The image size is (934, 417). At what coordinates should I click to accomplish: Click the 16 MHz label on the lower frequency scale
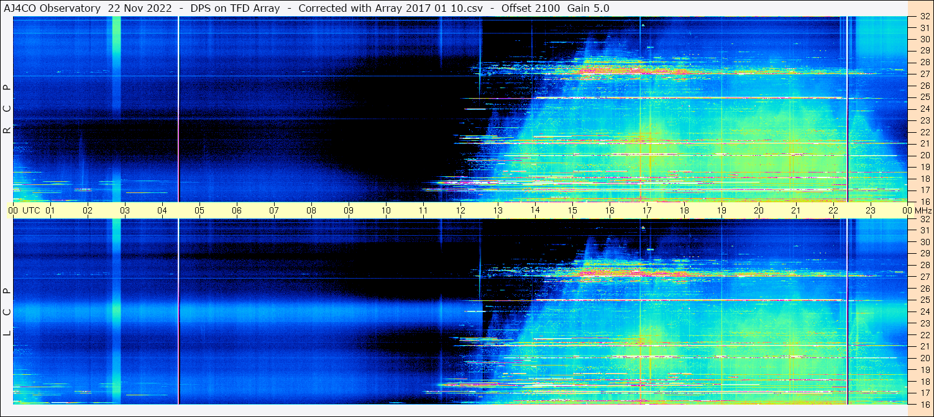[x=924, y=403]
